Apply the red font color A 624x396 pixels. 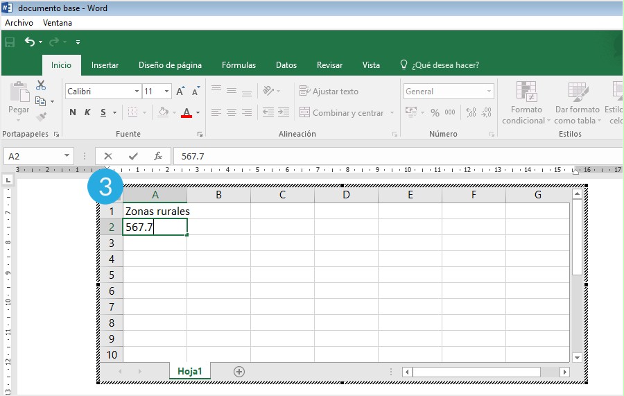click(x=187, y=112)
